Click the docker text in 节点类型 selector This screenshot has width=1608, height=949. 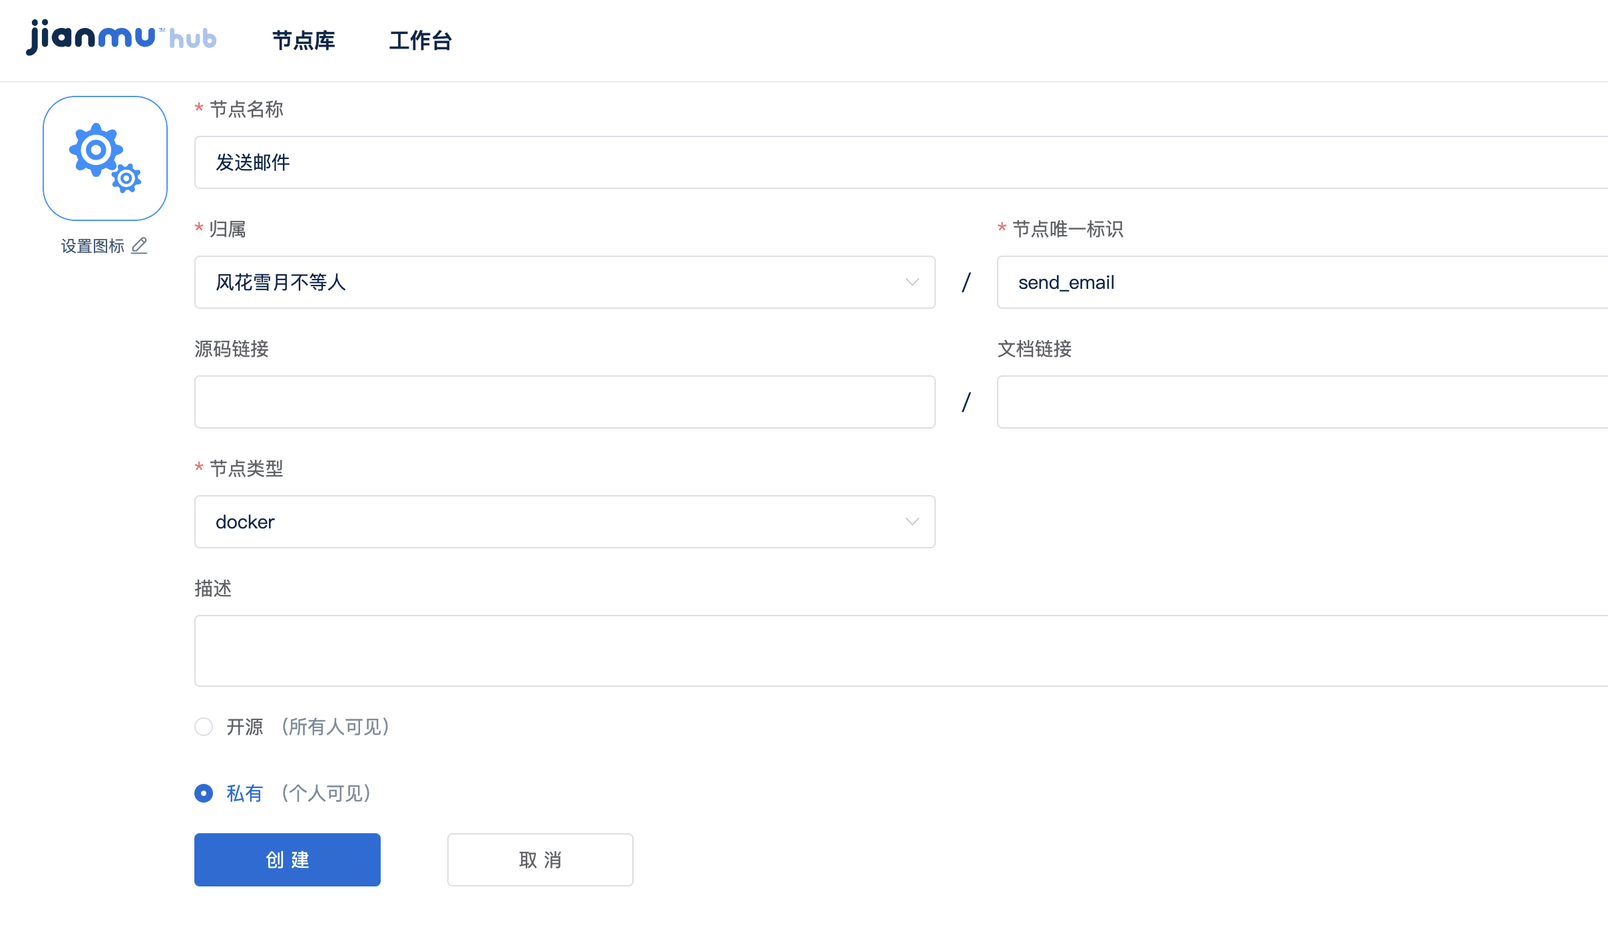(245, 522)
